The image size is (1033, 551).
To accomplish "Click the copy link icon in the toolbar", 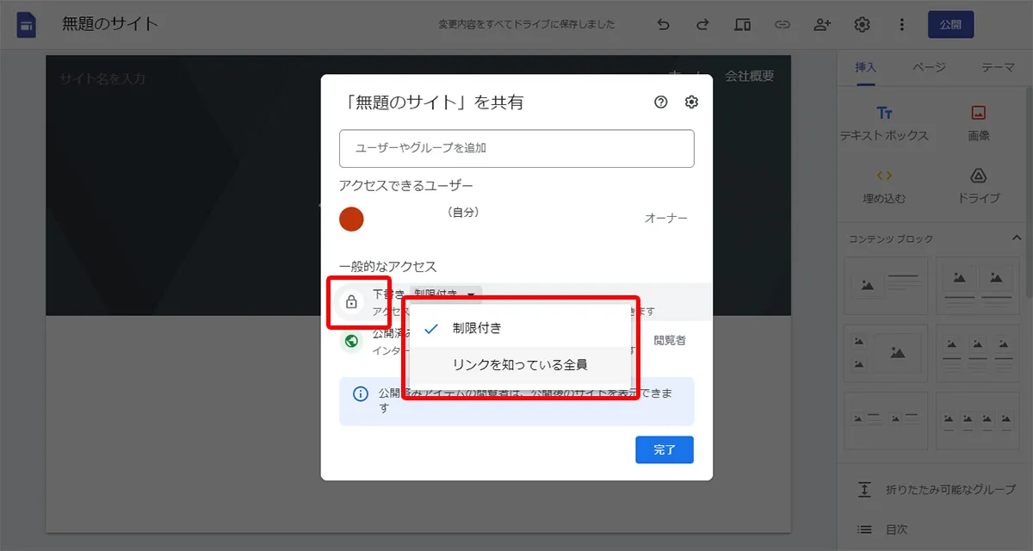I will [782, 24].
